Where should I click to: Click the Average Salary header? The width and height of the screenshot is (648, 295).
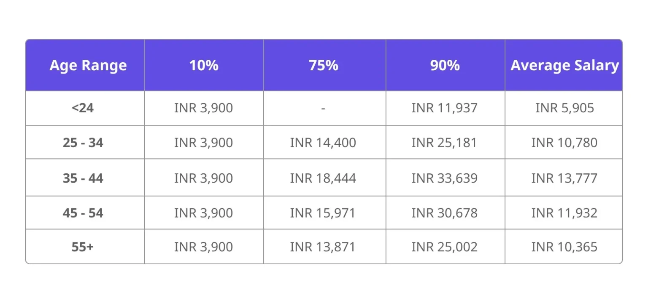tap(564, 66)
